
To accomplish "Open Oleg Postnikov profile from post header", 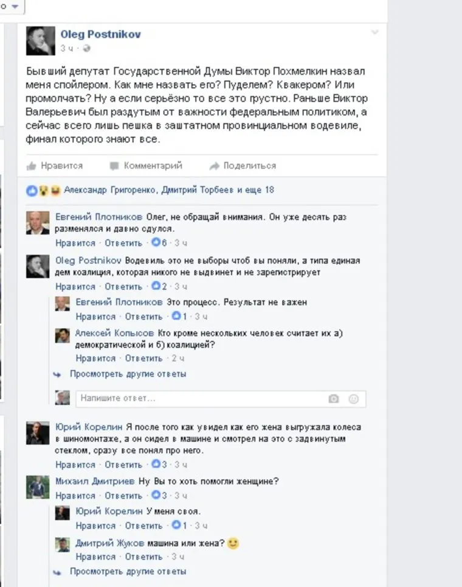I will tap(100, 34).
